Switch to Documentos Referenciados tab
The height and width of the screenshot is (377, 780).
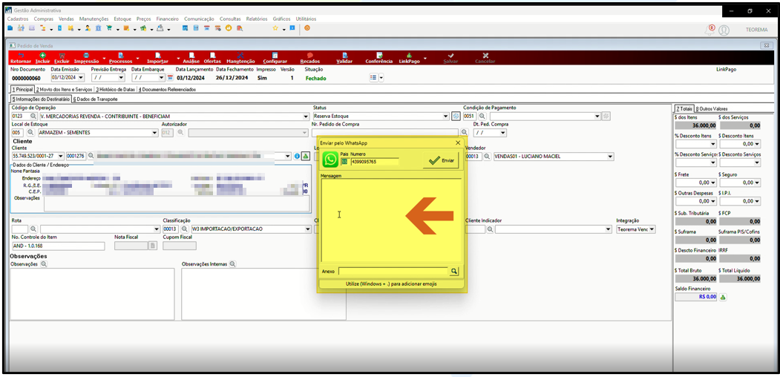167,90
